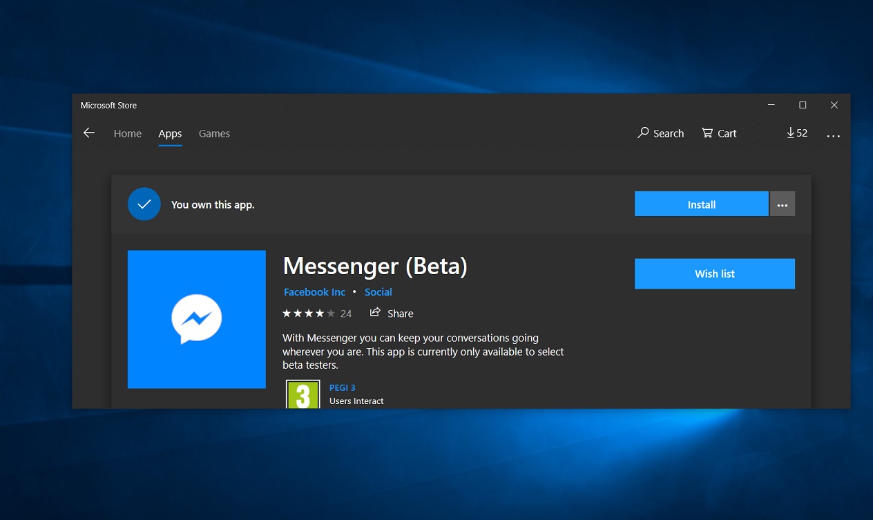The height and width of the screenshot is (520, 873).
Task: Minimize the Microsoft Store window
Action: click(x=771, y=105)
